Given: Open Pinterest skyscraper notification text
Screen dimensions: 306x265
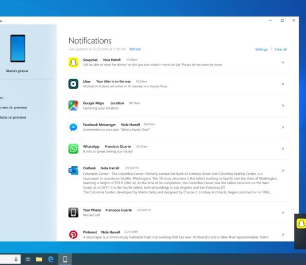Looking at the screenshot, I should (176, 237).
